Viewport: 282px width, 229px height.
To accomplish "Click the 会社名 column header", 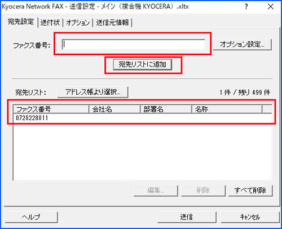I will 114,109.
